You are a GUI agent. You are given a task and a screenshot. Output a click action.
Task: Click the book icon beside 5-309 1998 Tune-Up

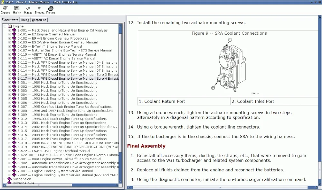coord(14,115)
